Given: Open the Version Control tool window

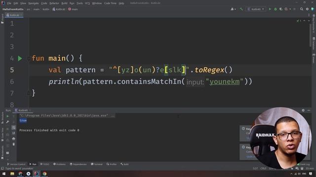Looking at the screenshot, I should 16,164.
